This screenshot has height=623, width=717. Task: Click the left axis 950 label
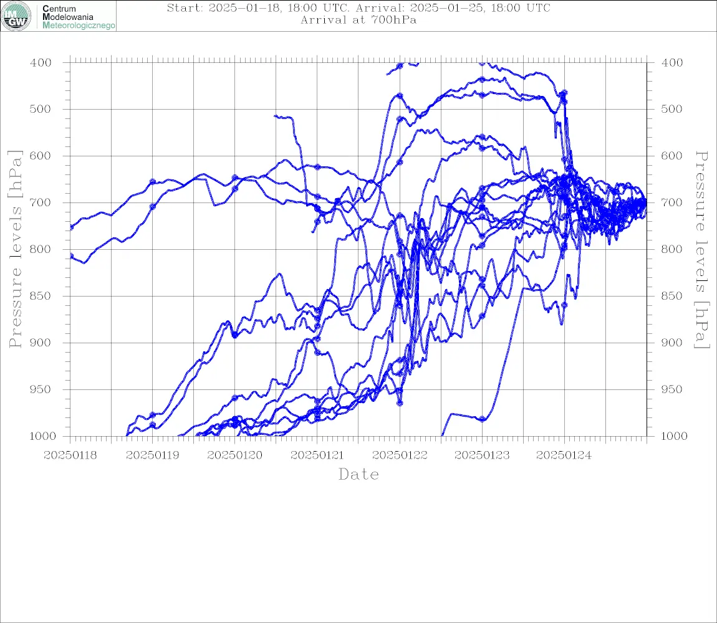(x=41, y=389)
